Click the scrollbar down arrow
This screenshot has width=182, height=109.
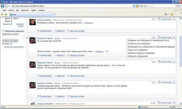pyautogui.click(x=181, y=104)
